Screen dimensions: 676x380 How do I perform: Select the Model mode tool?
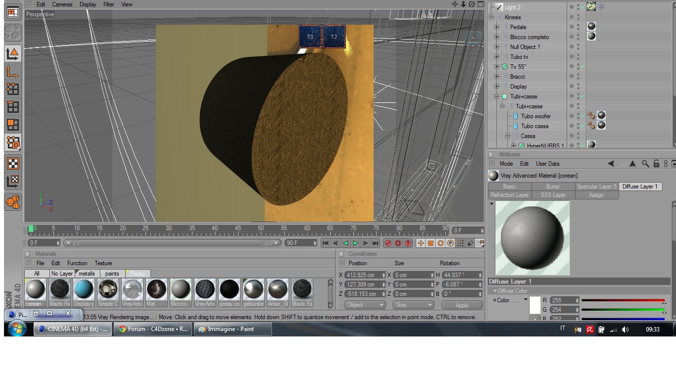coord(13,53)
